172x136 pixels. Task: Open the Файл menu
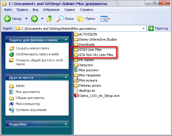(x=8, y=10)
